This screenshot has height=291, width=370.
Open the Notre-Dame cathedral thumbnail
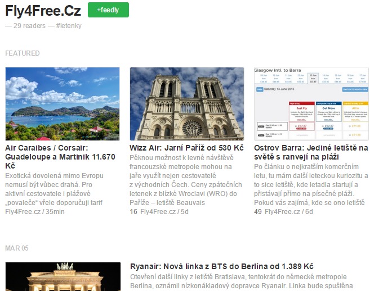pyautogui.click(x=187, y=104)
